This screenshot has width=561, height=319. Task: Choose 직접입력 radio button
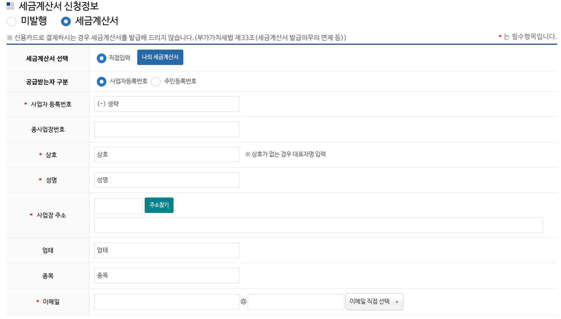101,58
